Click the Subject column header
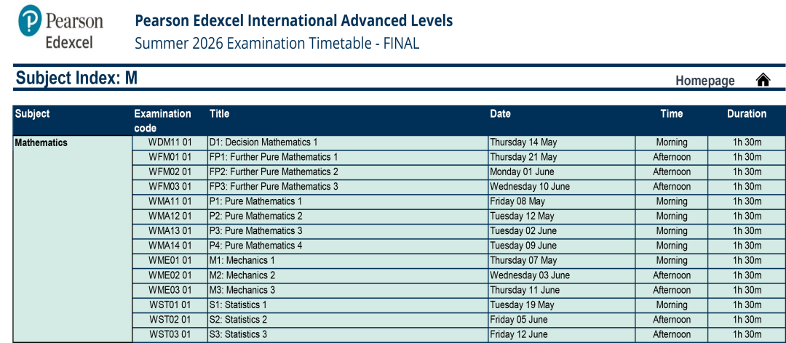Screen dimensions: 786x343 point(33,114)
